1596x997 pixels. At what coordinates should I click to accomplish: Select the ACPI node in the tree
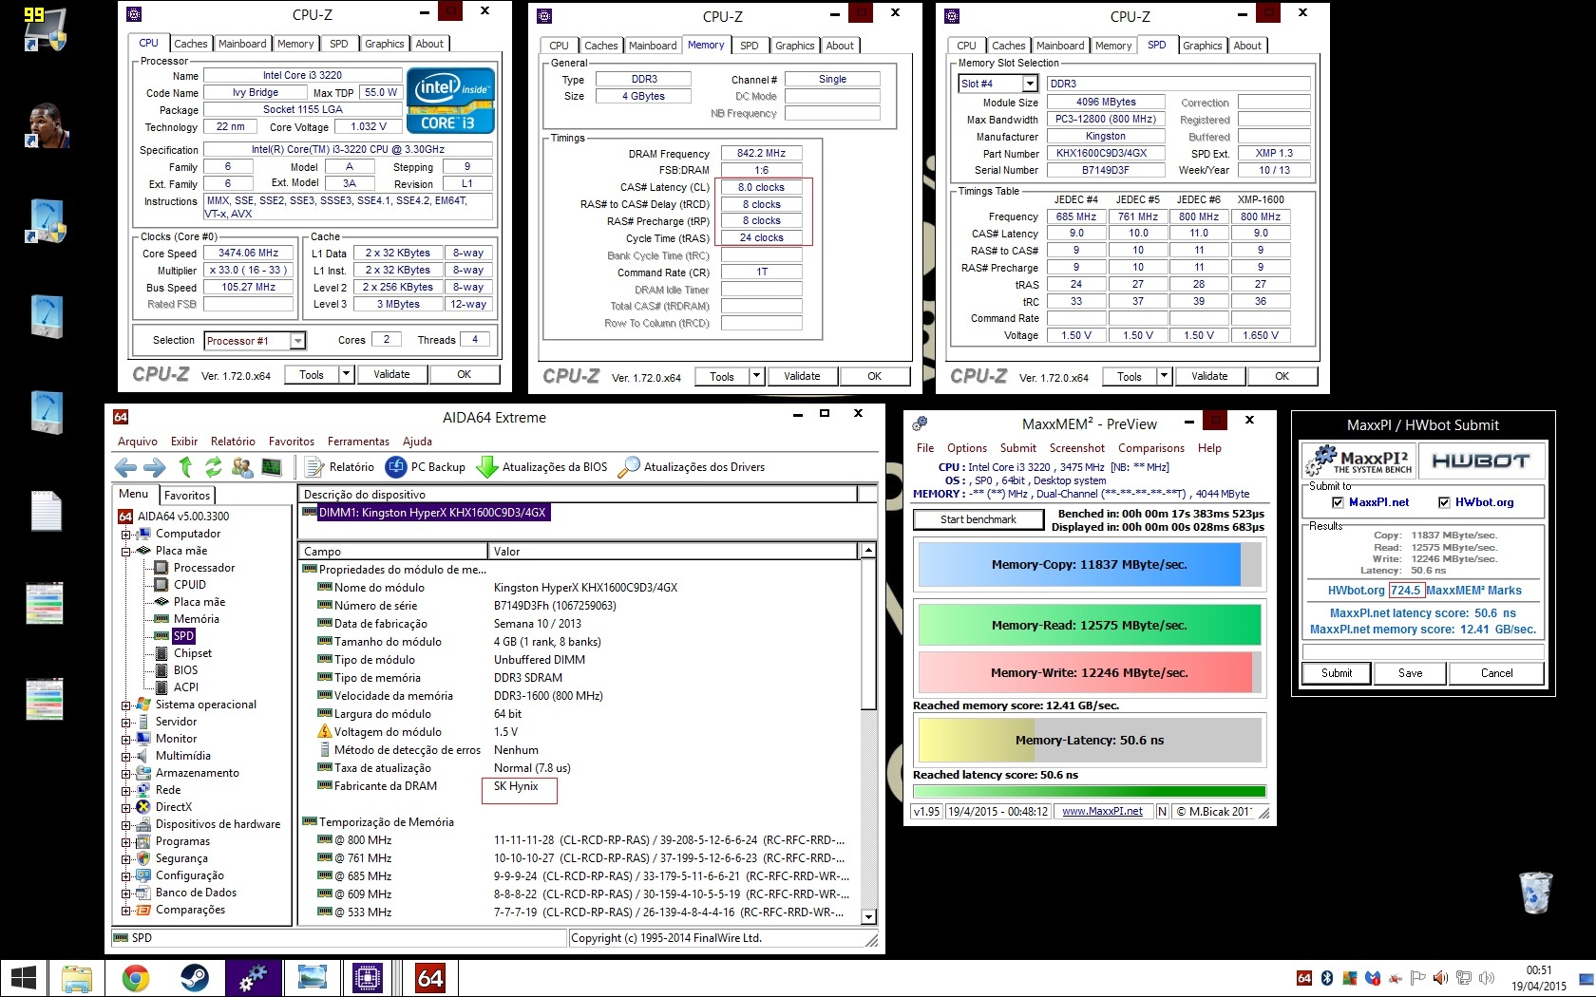177,687
